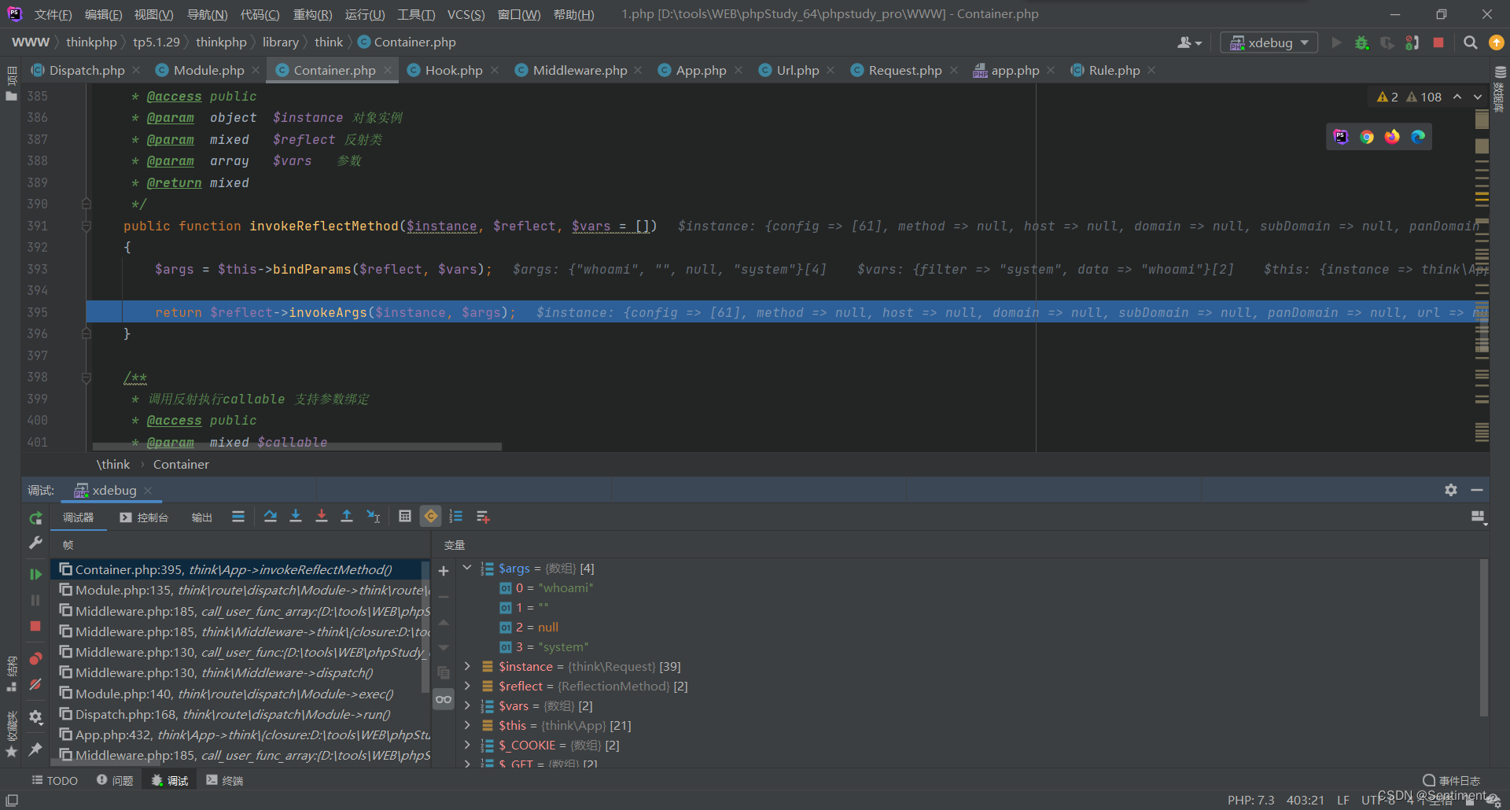Toggle sort values alphabetically icon
Viewport: 1510px width, 810px height.
coord(456,517)
